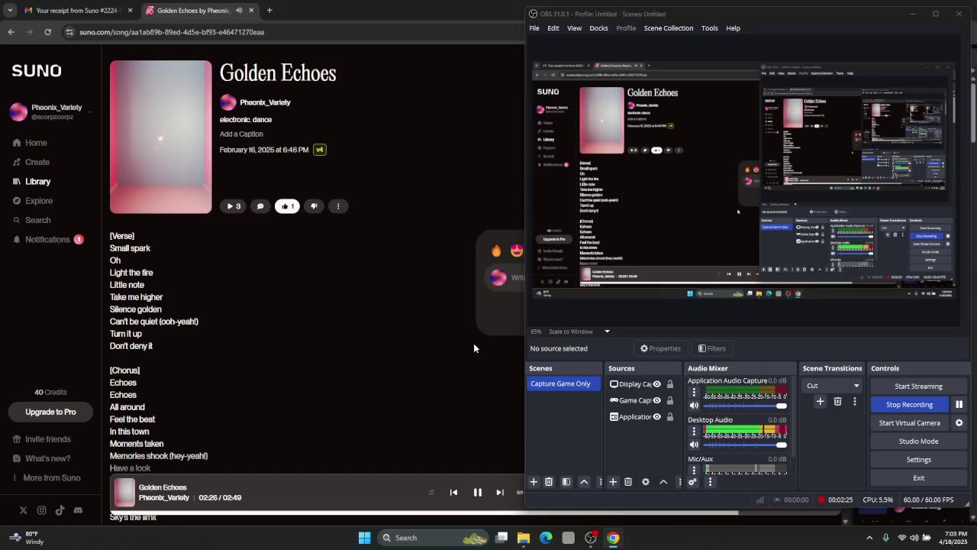Open Audio Mixer options three-dot menu

[x=710, y=482]
